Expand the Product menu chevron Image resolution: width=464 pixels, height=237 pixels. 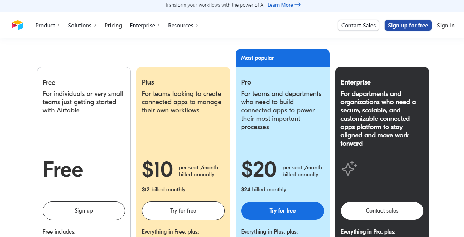(x=58, y=25)
